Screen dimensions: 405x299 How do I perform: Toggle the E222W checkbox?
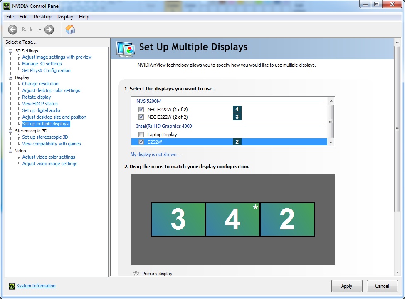(x=141, y=142)
